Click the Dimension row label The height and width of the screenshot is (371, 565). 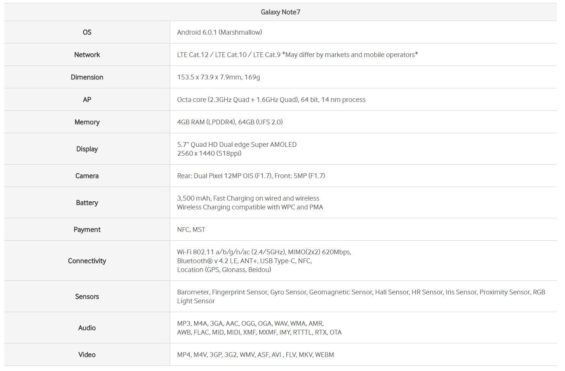coord(87,77)
